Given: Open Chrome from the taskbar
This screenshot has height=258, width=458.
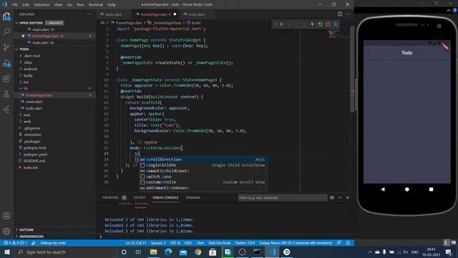Looking at the screenshot, I should 198,252.
